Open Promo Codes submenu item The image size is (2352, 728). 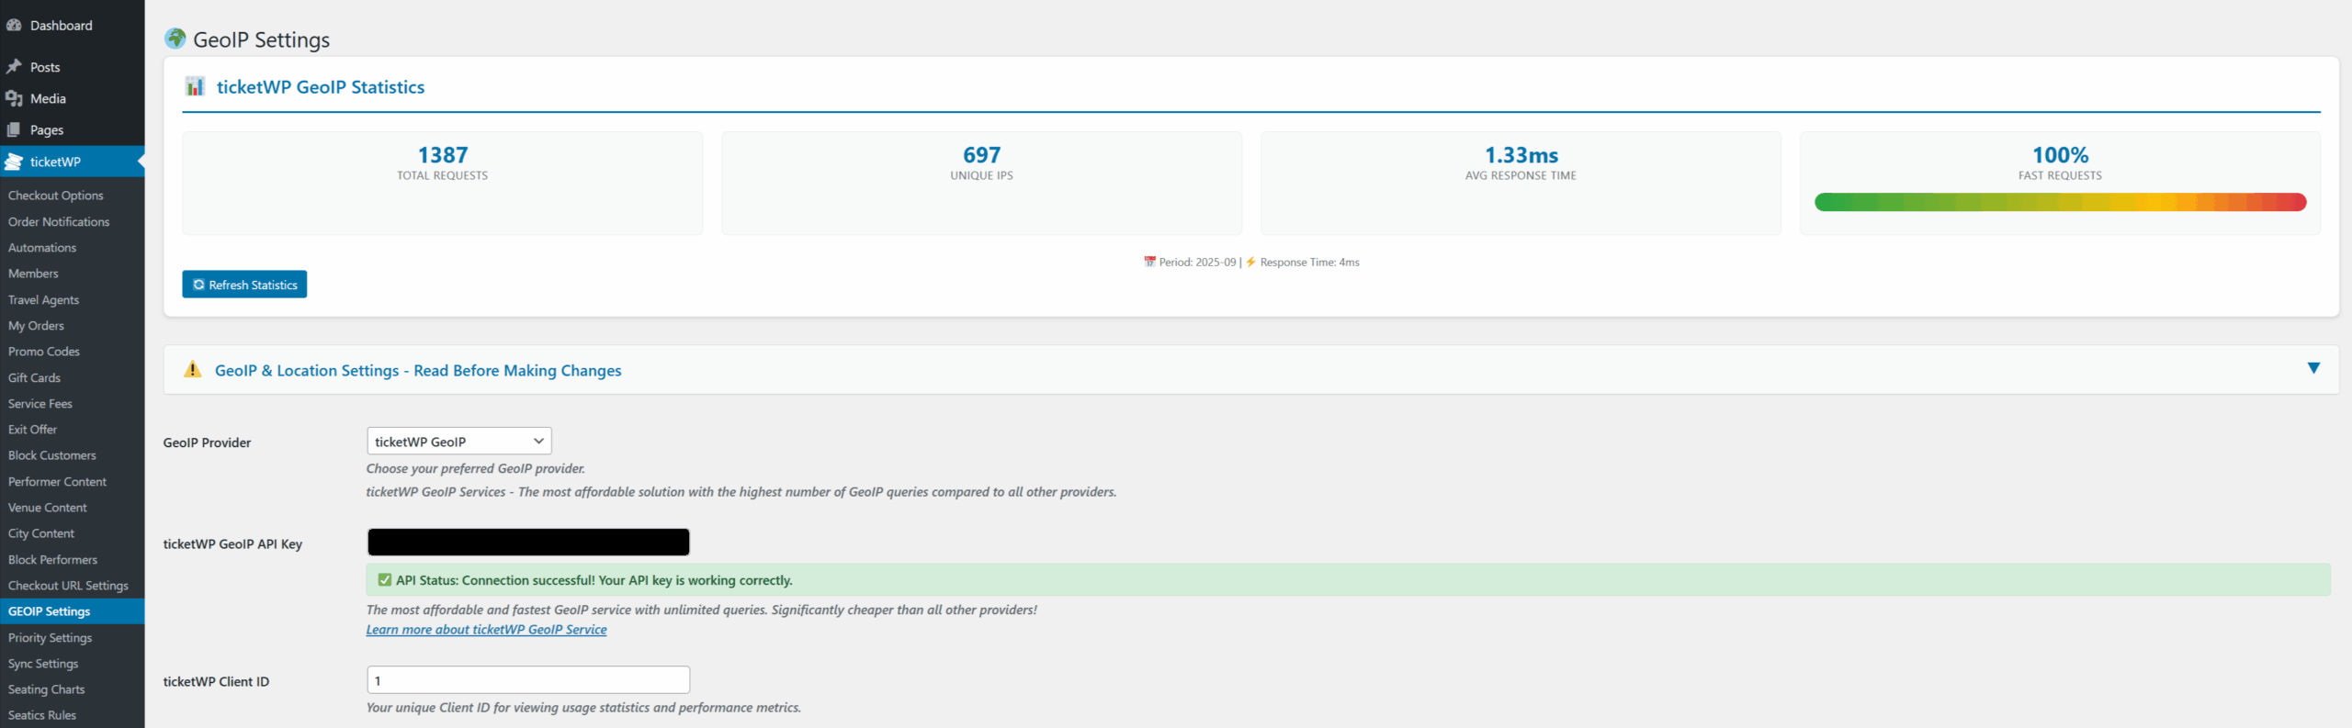click(44, 352)
